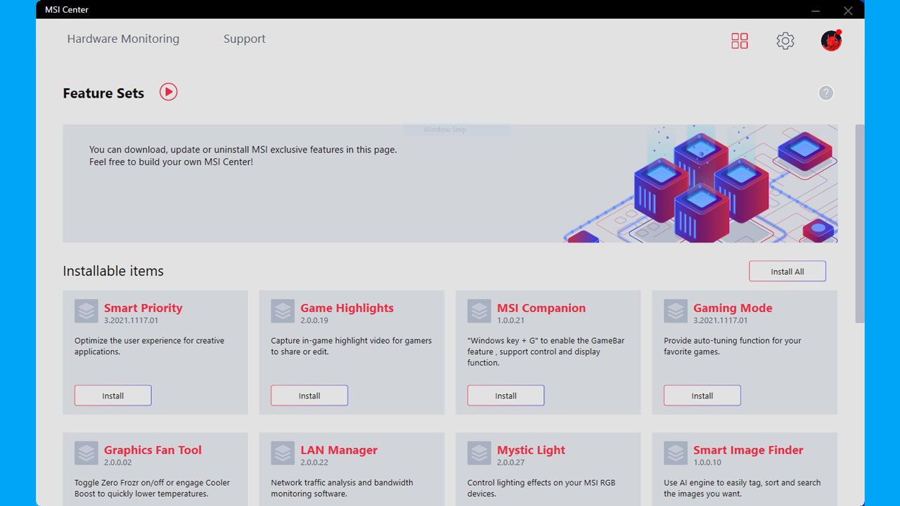Viewport: 900px width, 506px height.
Task: Open the help question mark icon
Action: pyautogui.click(x=826, y=93)
